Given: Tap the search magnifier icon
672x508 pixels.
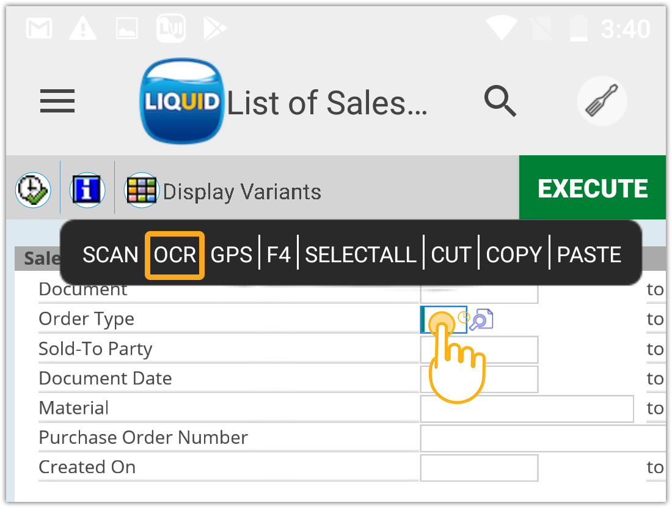Looking at the screenshot, I should pos(500,101).
